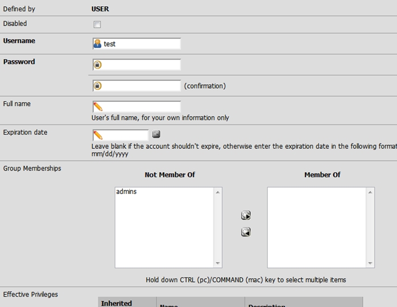Click the full name information hint text
This screenshot has height=307, width=397.
tap(160, 118)
